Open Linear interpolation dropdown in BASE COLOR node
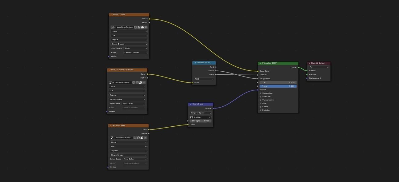The height and width of the screenshot is (182, 399). (129, 31)
